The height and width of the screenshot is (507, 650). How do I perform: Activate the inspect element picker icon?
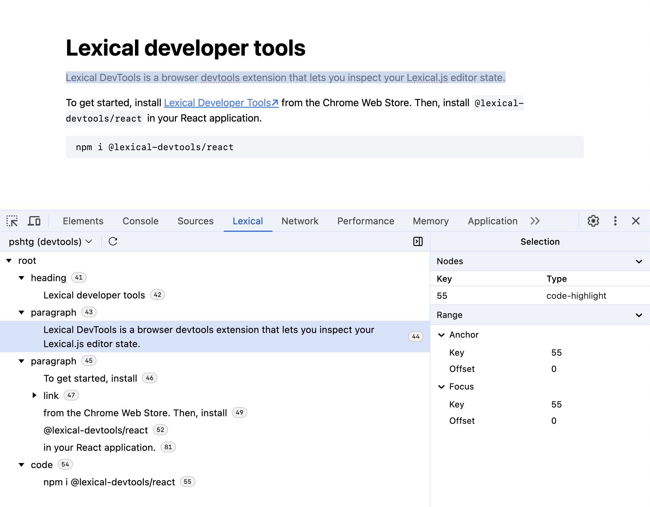[x=12, y=221]
